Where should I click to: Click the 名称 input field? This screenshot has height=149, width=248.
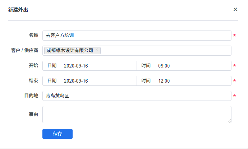tap(137, 36)
